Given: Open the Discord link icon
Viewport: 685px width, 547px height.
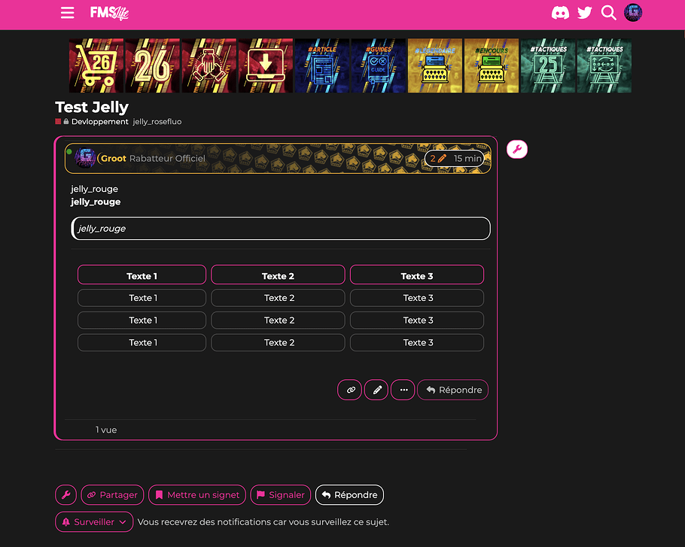Looking at the screenshot, I should (560, 13).
